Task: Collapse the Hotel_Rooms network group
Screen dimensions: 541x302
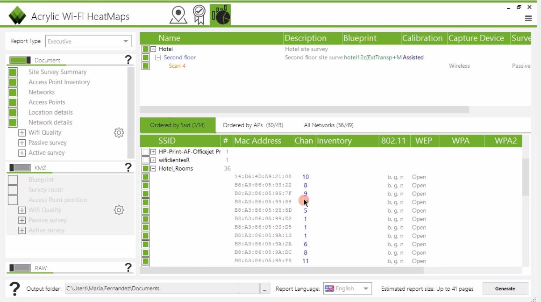Action: point(153,168)
